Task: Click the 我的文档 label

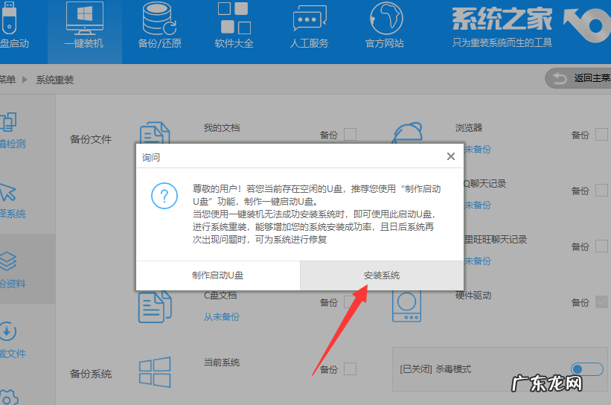Action: [222, 127]
